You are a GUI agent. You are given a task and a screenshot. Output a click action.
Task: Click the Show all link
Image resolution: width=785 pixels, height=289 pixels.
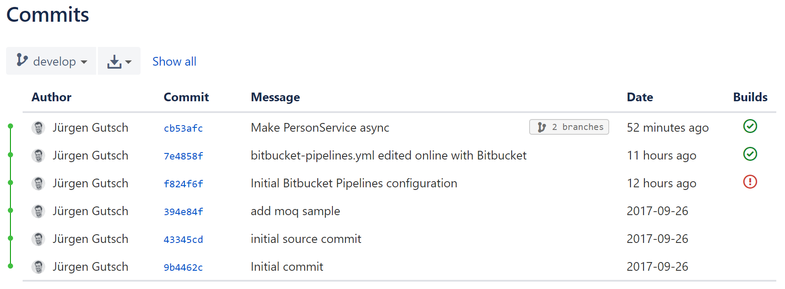pyautogui.click(x=174, y=61)
